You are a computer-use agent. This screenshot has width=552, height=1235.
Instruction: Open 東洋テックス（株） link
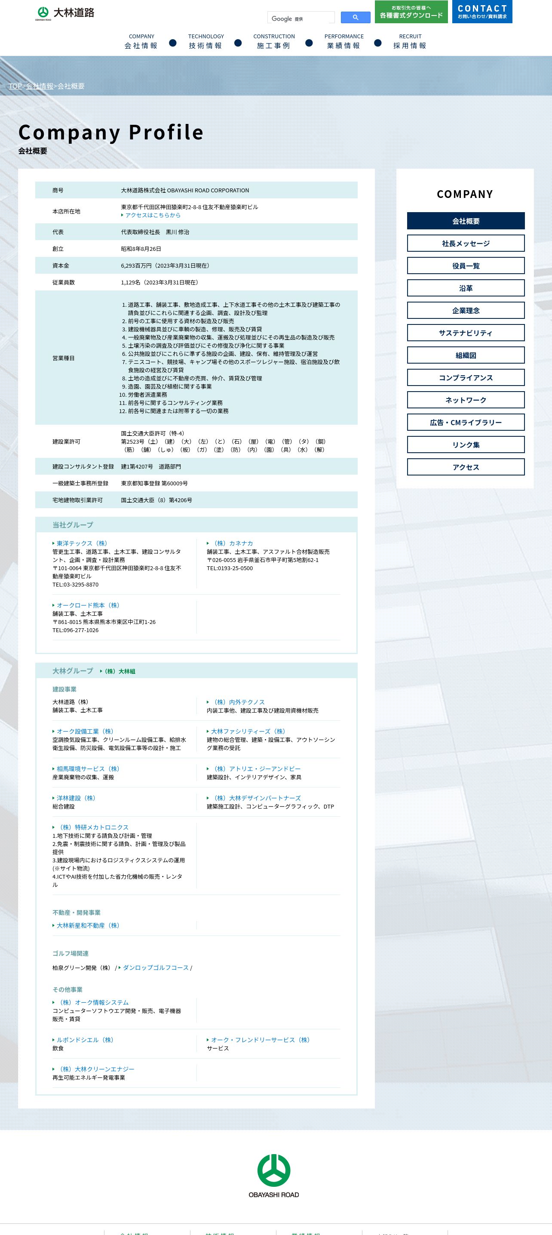82,543
